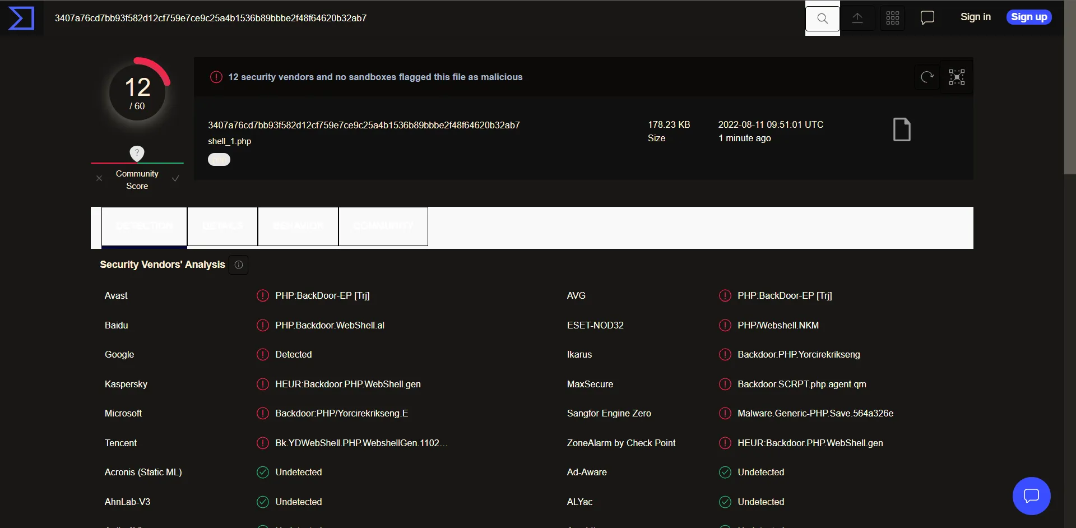
Task: Click the Sign up button
Action: (1029, 17)
